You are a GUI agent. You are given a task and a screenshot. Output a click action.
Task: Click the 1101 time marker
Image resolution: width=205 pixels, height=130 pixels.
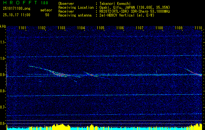[x=22, y=28]
